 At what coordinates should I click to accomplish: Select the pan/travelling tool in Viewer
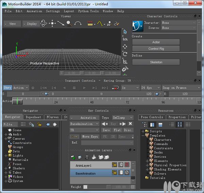52,23
